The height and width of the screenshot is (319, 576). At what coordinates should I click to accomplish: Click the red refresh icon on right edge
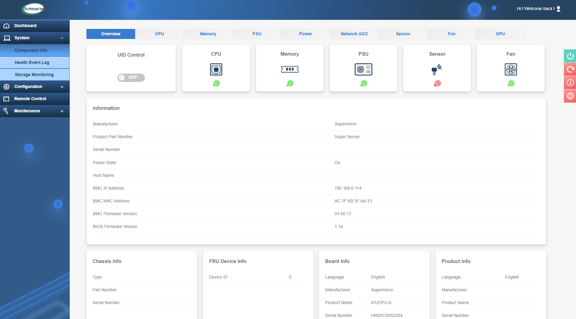click(x=570, y=69)
